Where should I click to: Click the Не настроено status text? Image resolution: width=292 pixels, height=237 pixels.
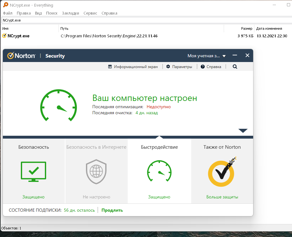point(96,197)
